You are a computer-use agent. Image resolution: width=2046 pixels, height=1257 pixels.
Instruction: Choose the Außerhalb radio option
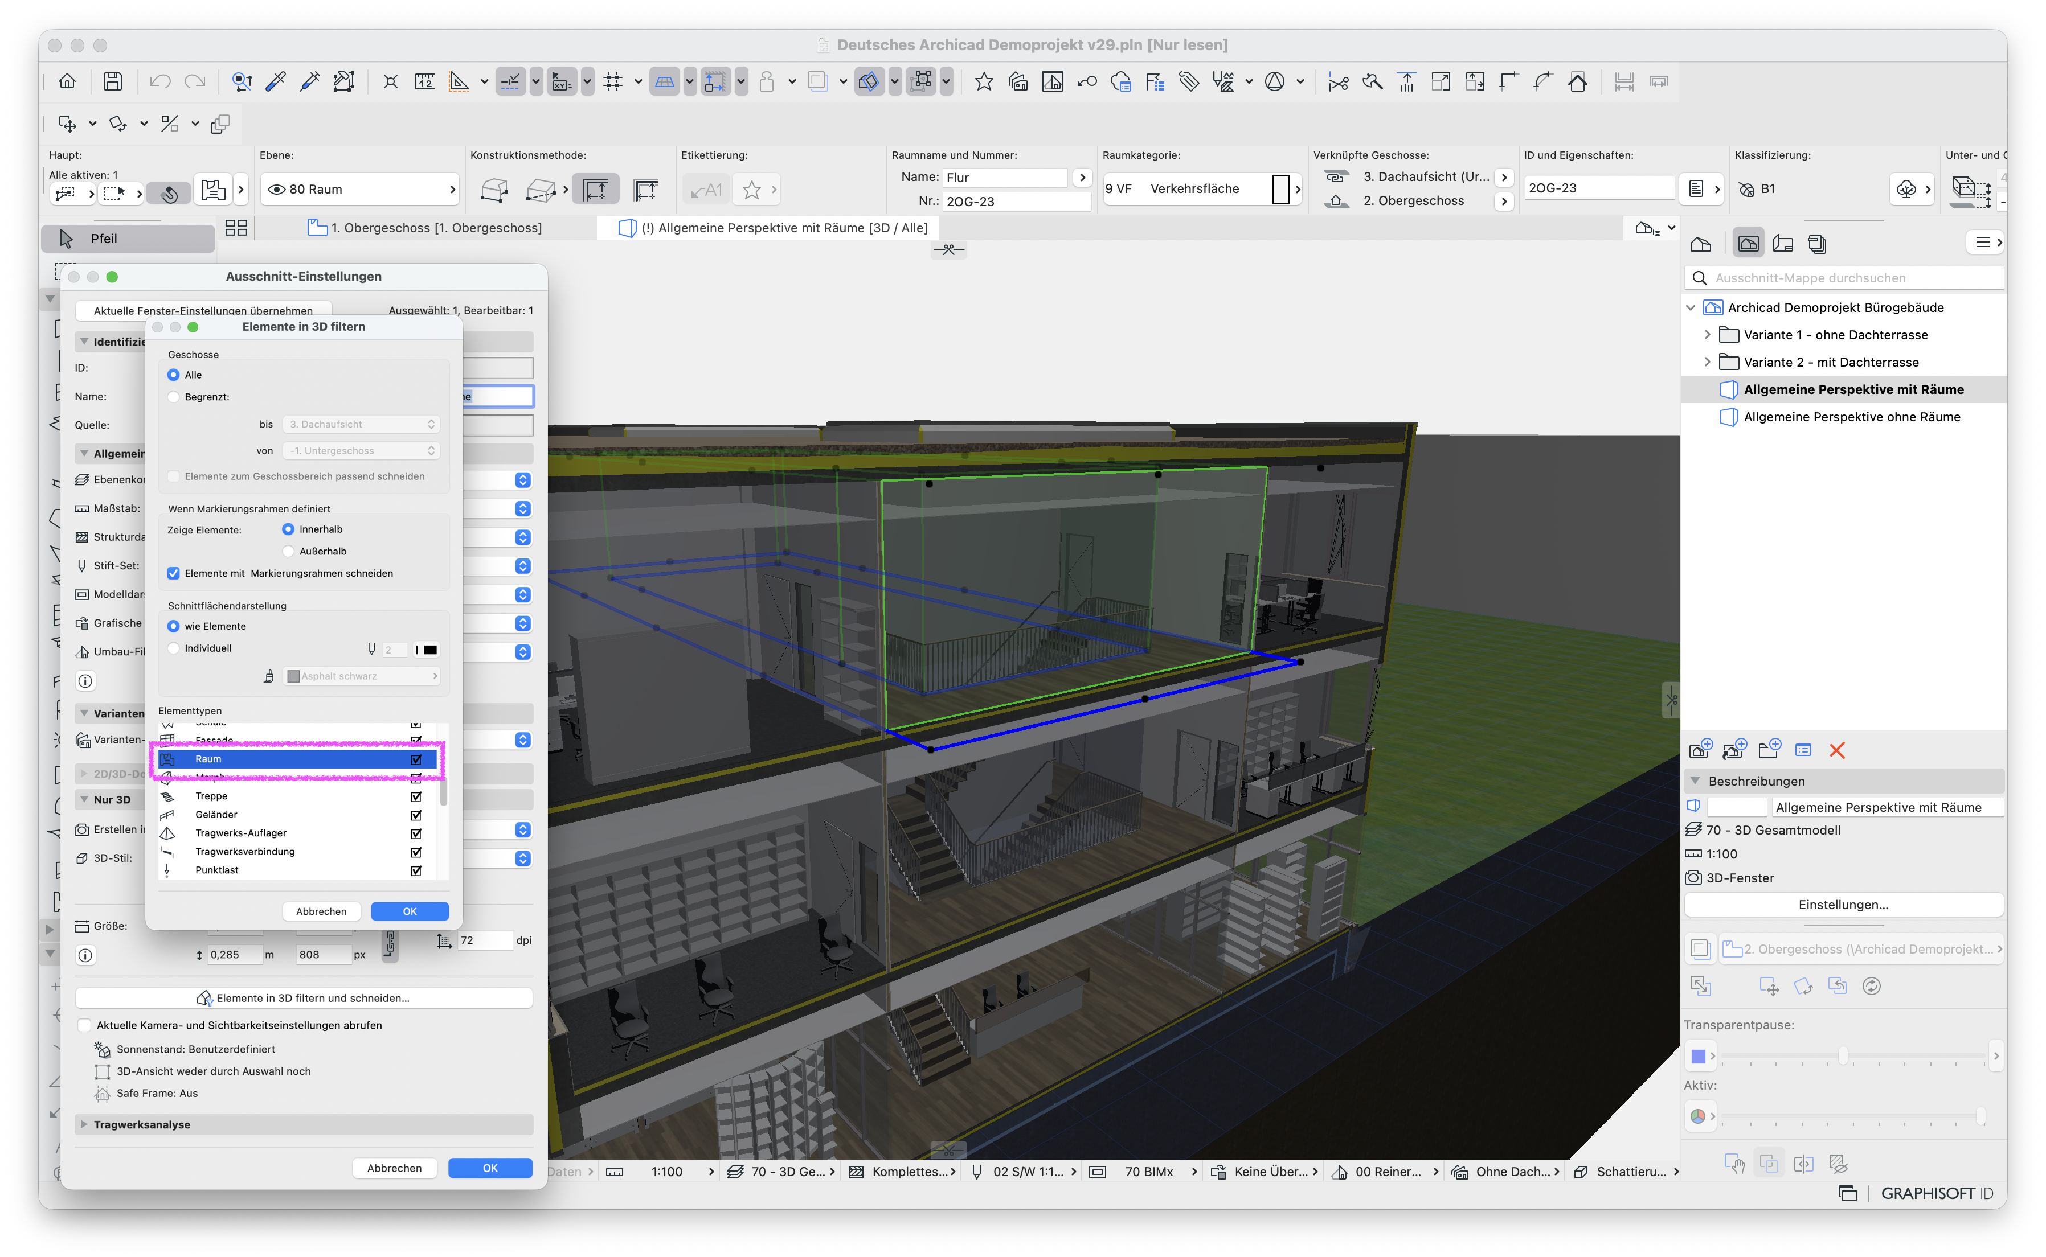[x=288, y=551]
